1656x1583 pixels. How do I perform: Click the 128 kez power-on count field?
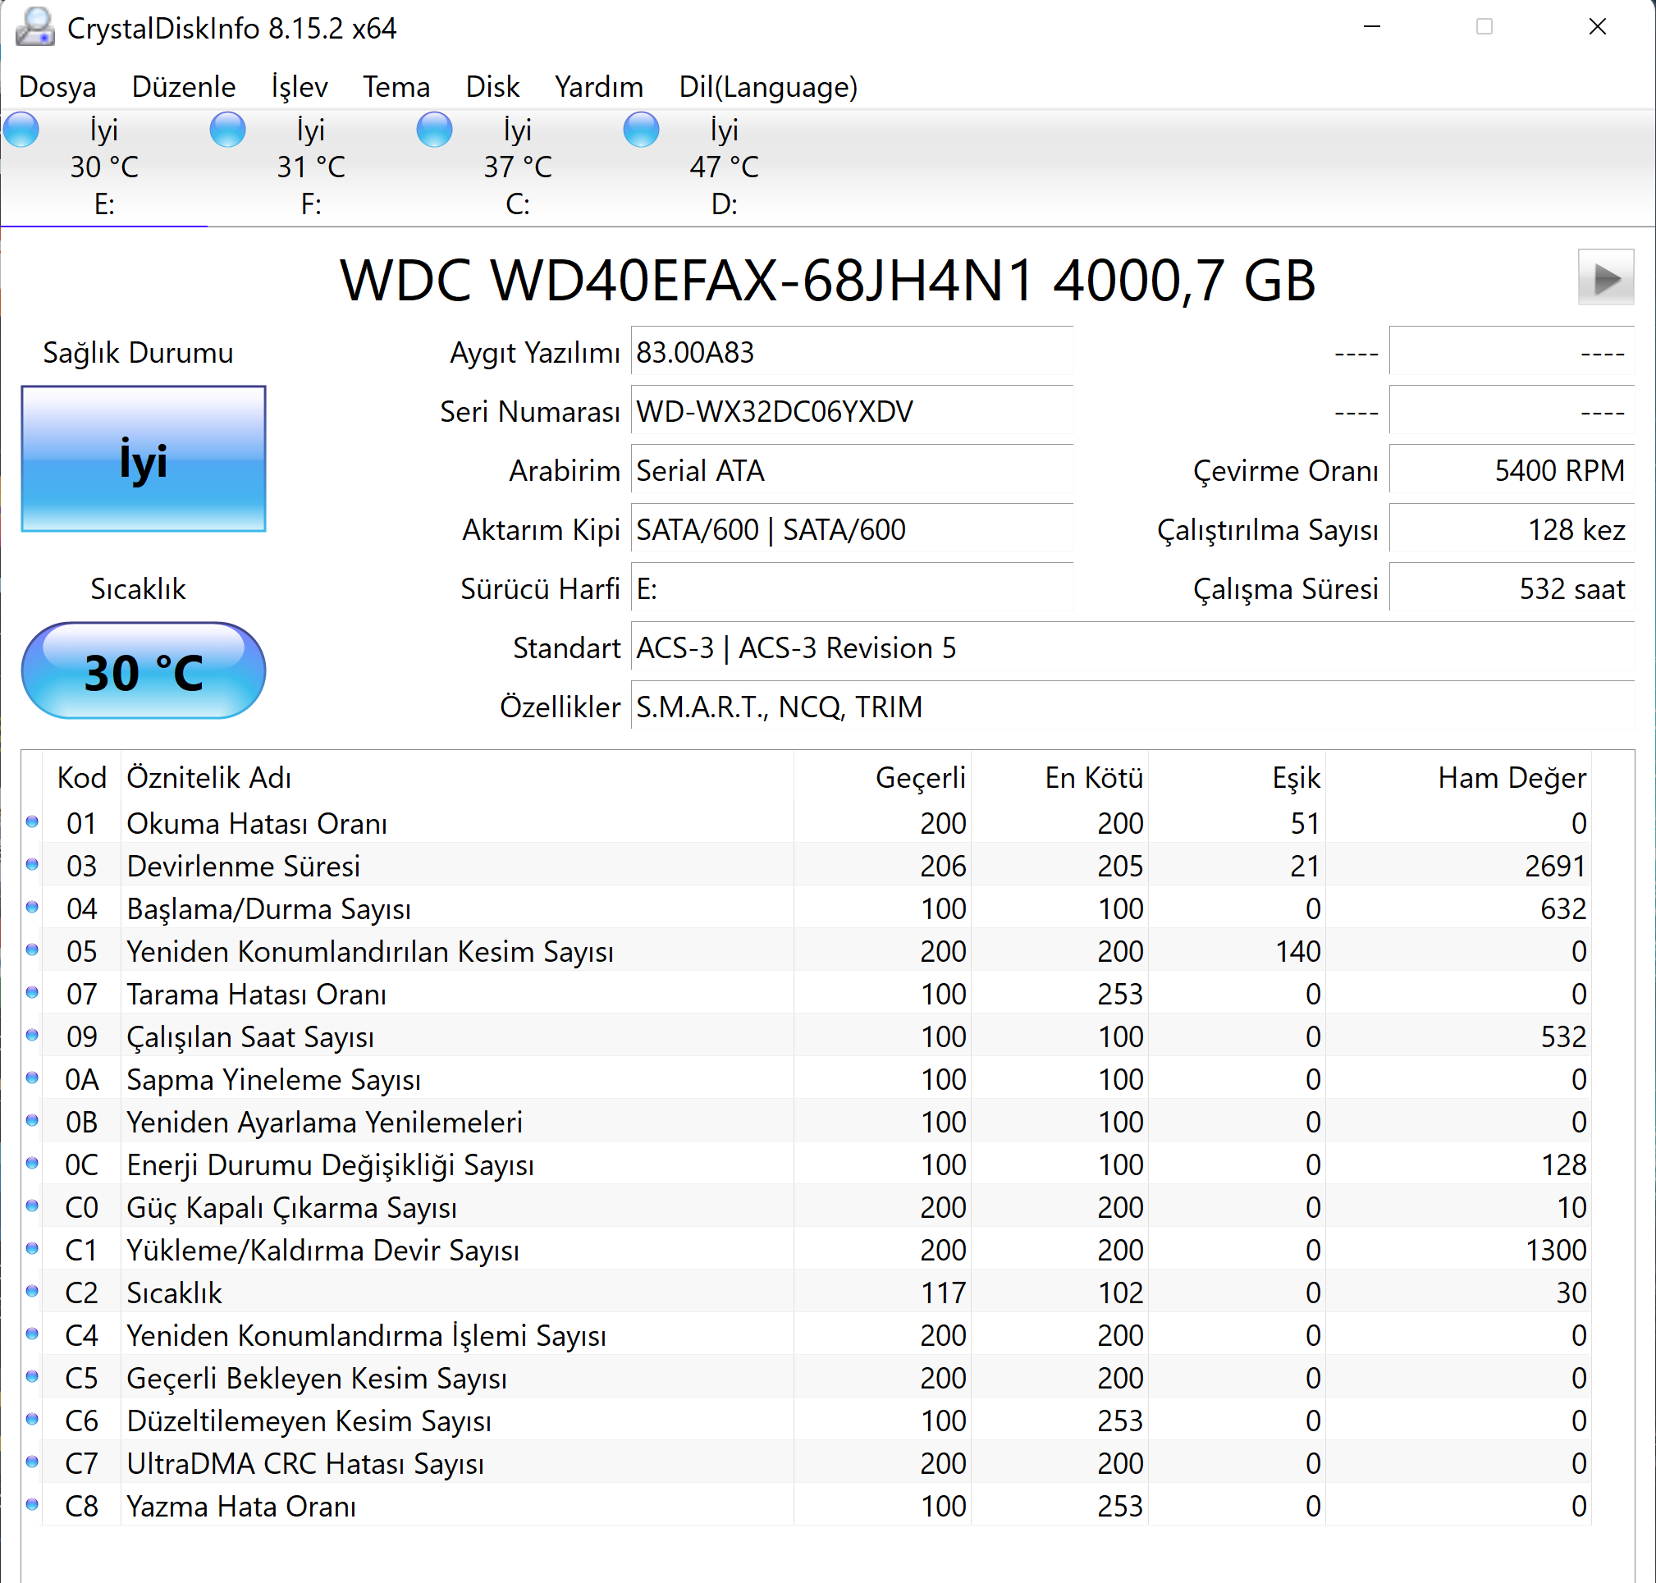(x=1512, y=529)
